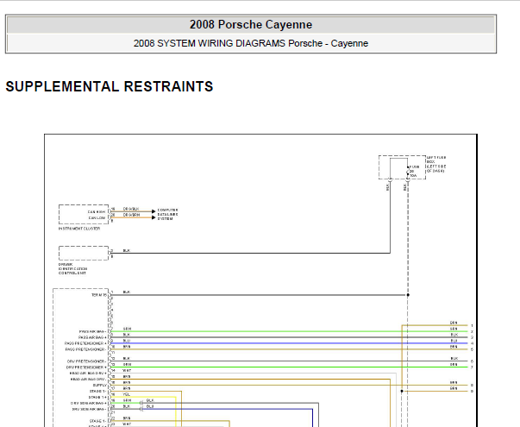The height and width of the screenshot is (427, 520).
Task: Click the "COMPUTER DATA LINES SYSTEM" reference
Action: pyautogui.click(x=167, y=214)
